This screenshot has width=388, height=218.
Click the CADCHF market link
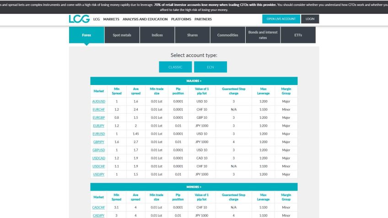click(98, 207)
